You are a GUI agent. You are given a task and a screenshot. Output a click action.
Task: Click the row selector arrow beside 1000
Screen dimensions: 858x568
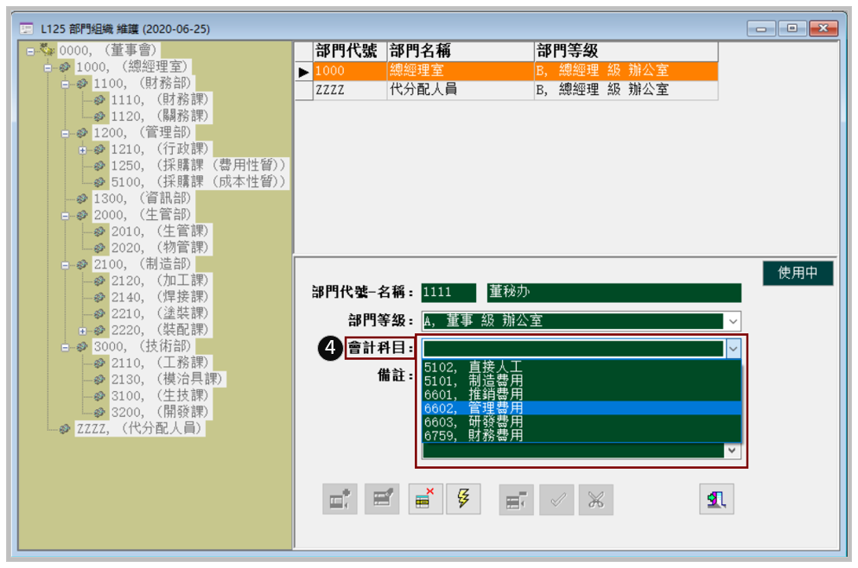pyautogui.click(x=303, y=72)
